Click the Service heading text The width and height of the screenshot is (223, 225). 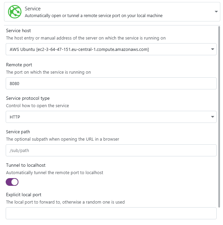(33, 8)
